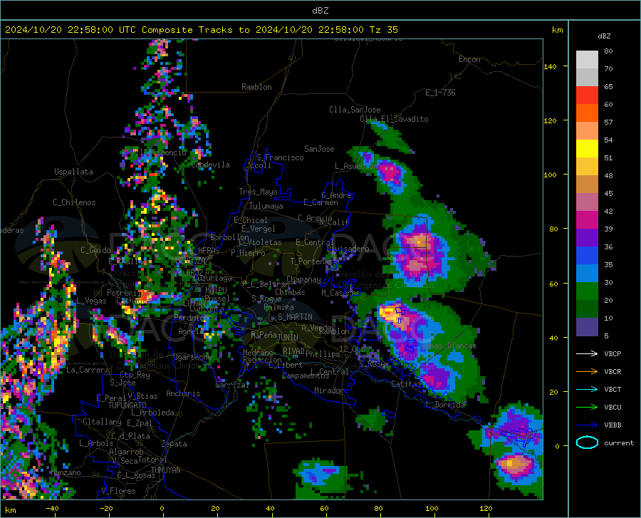Click the white VBCP arrow legend icon
This screenshot has height=518, width=641.
(587, 353)
